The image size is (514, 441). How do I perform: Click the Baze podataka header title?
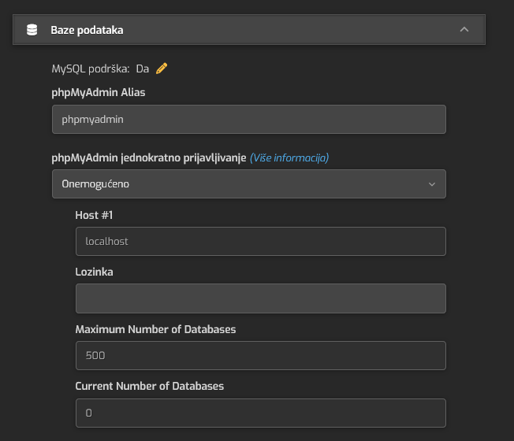coord(87,30)
